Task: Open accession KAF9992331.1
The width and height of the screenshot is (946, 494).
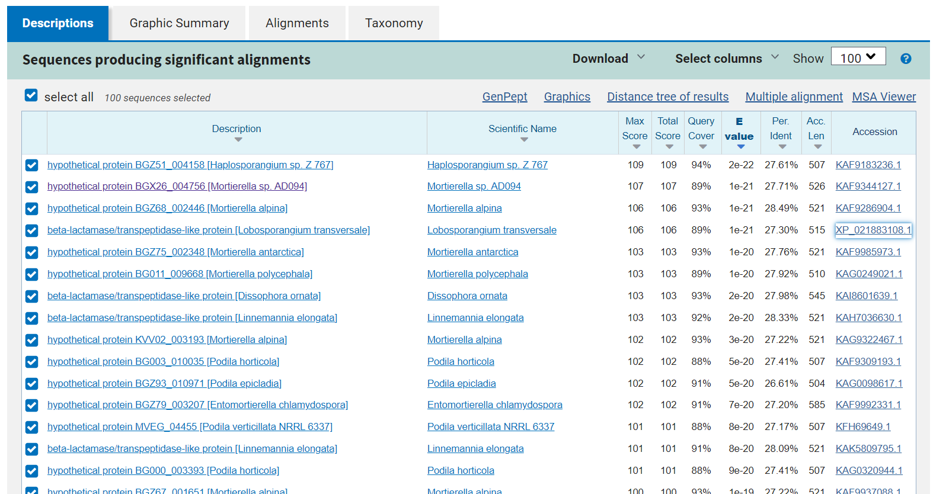Action: (868, 405)
